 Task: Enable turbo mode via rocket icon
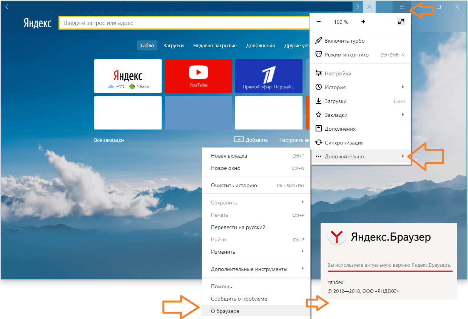point(319,41)
